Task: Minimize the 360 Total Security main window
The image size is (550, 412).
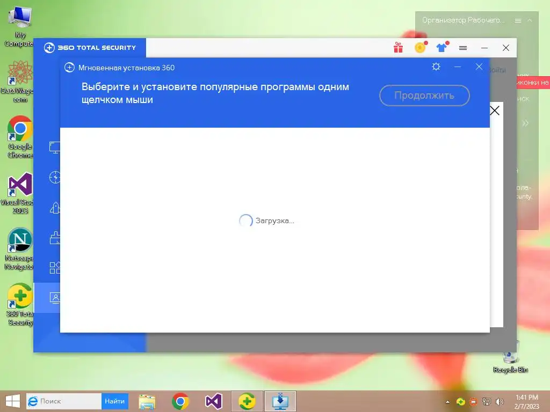Action: tap(484, 48)
